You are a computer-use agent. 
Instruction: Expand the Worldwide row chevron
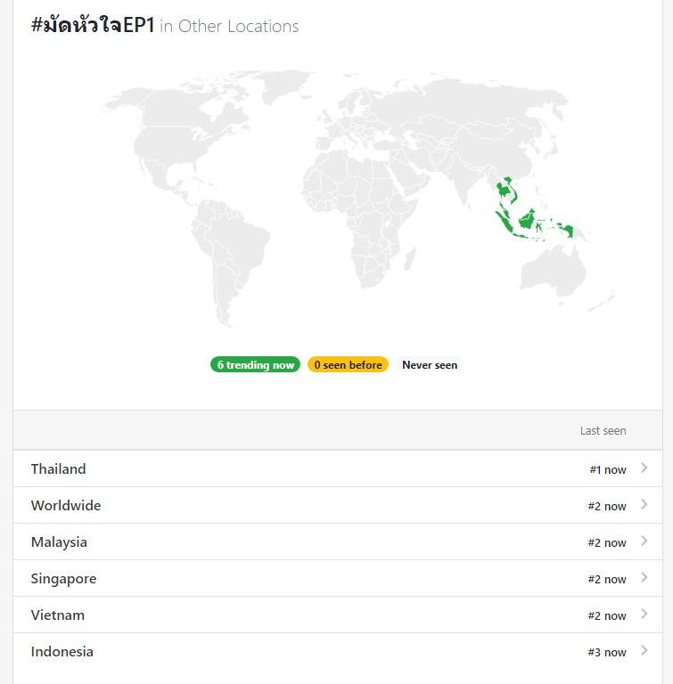pyautogui.click(x=644, y=505)
